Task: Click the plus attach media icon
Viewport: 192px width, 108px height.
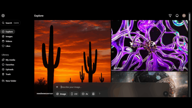Action: 57,87
